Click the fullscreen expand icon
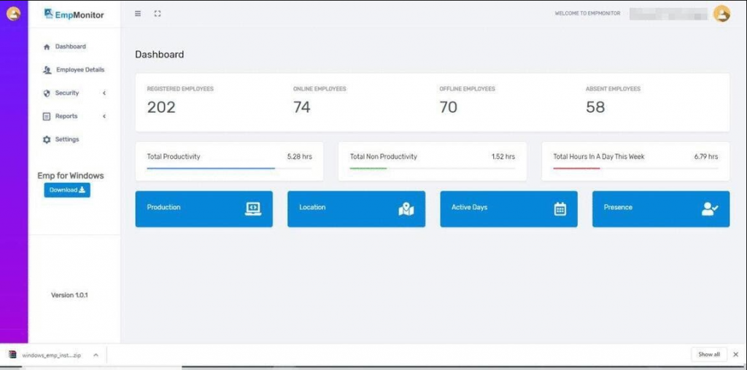747x370 pixels. (158, 14)
